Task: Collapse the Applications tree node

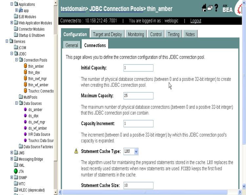Action: pyautogui.click(x=11, y=4)
